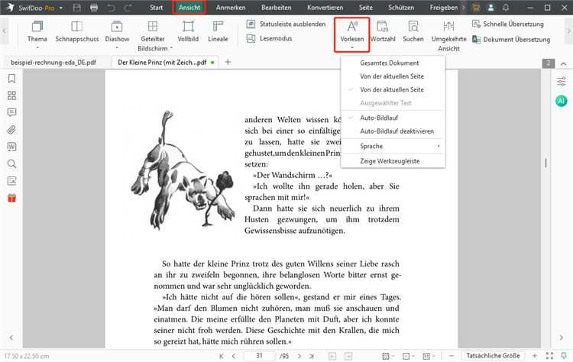
Task: Select the Schnappschuss tool
Action: pyautogui.click(x=76, y=31)
